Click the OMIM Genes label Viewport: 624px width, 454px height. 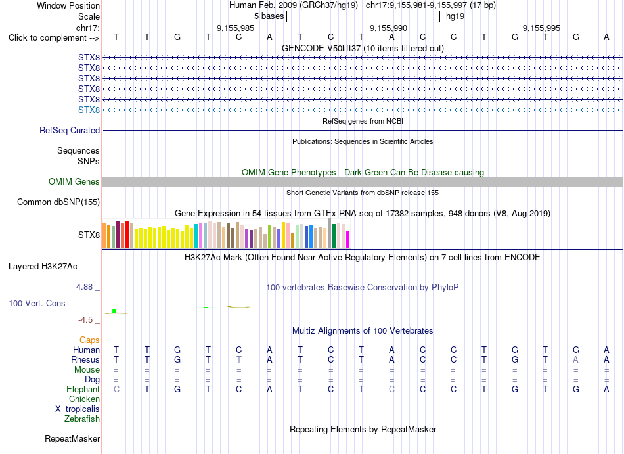[74, 182]
